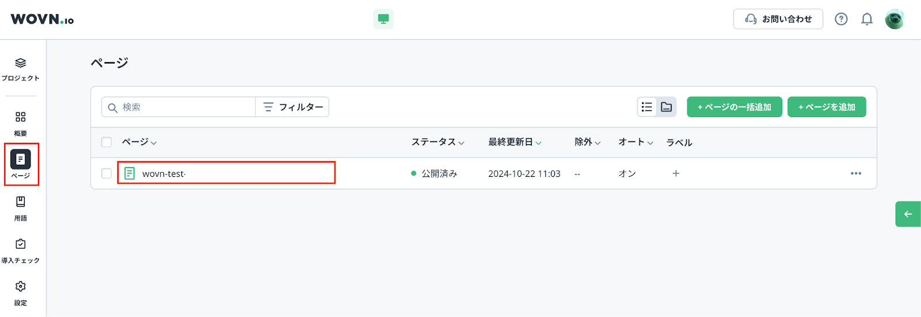This screenshot has width=921, height=317.
Task: Click the notification bell icon
Action: pyautogui.click(x=866, y=20)
